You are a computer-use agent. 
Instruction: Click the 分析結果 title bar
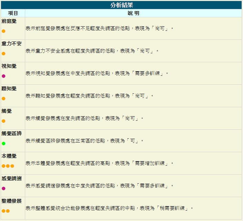[x=121, y=5]
